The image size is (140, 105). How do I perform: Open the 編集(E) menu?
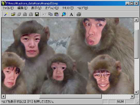[x=22, y=8]
